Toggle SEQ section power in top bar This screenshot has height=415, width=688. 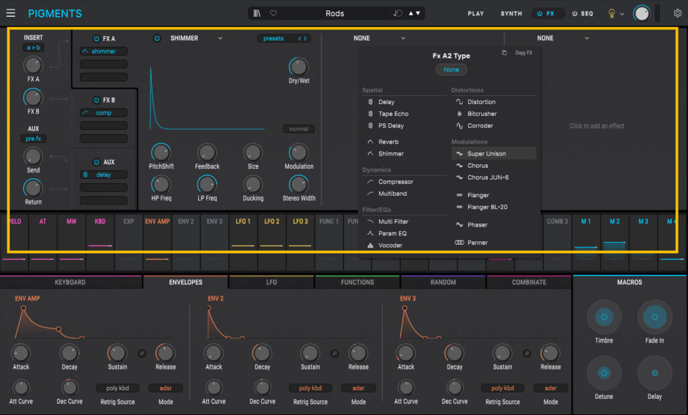(574, 13)
